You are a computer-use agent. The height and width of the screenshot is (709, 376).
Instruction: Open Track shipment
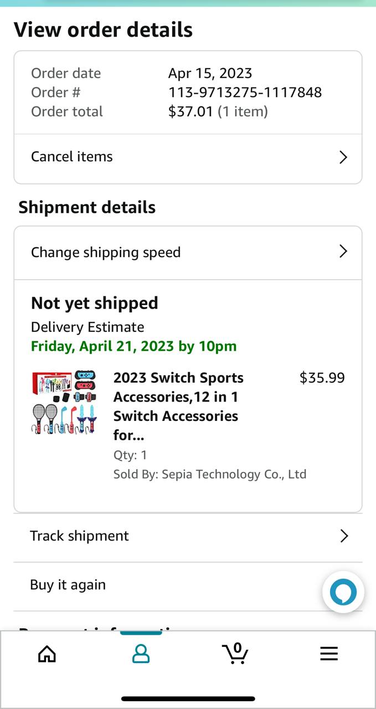coord(80,536)
